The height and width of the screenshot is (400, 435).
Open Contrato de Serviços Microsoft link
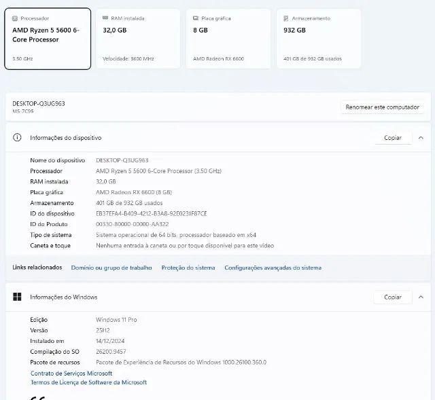[71, 374]
